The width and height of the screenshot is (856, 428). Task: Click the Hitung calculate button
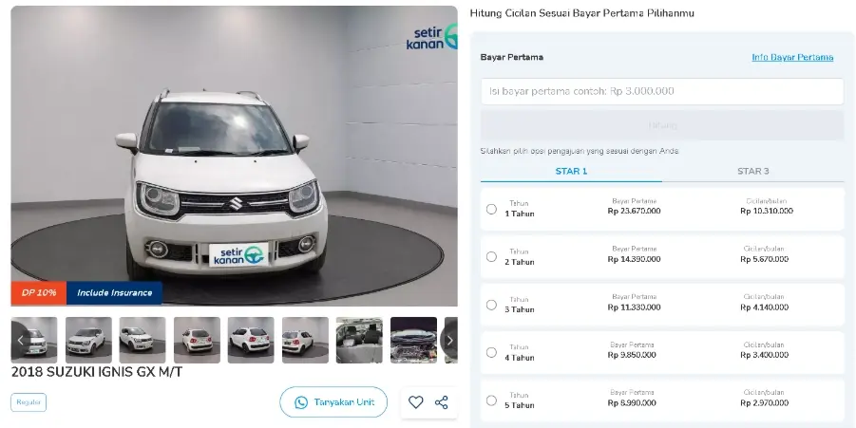662,125
